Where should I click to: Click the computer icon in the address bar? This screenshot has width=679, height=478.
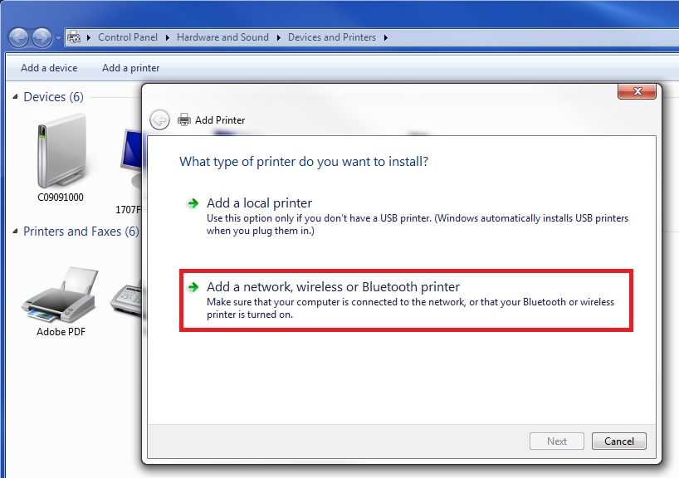(74, 37)
